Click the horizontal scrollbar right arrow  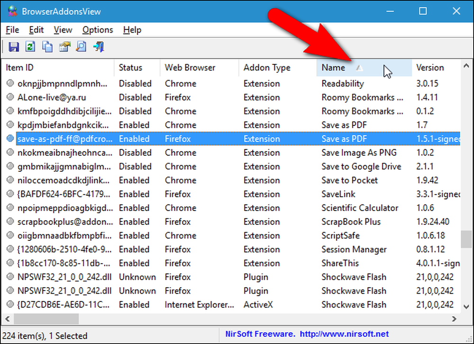(x=454, y=318)
